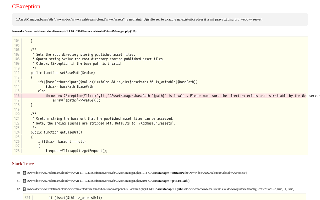The image size is (320, 200).
Task: Click the CException heading
Action: tap(26, 6)
